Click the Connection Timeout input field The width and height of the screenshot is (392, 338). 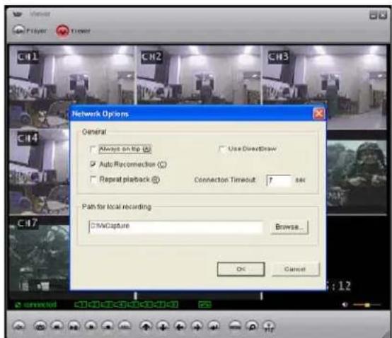coord(279,180)
